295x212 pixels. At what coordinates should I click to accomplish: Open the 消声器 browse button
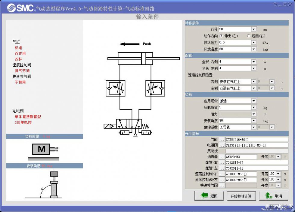(x=222, y=157)
